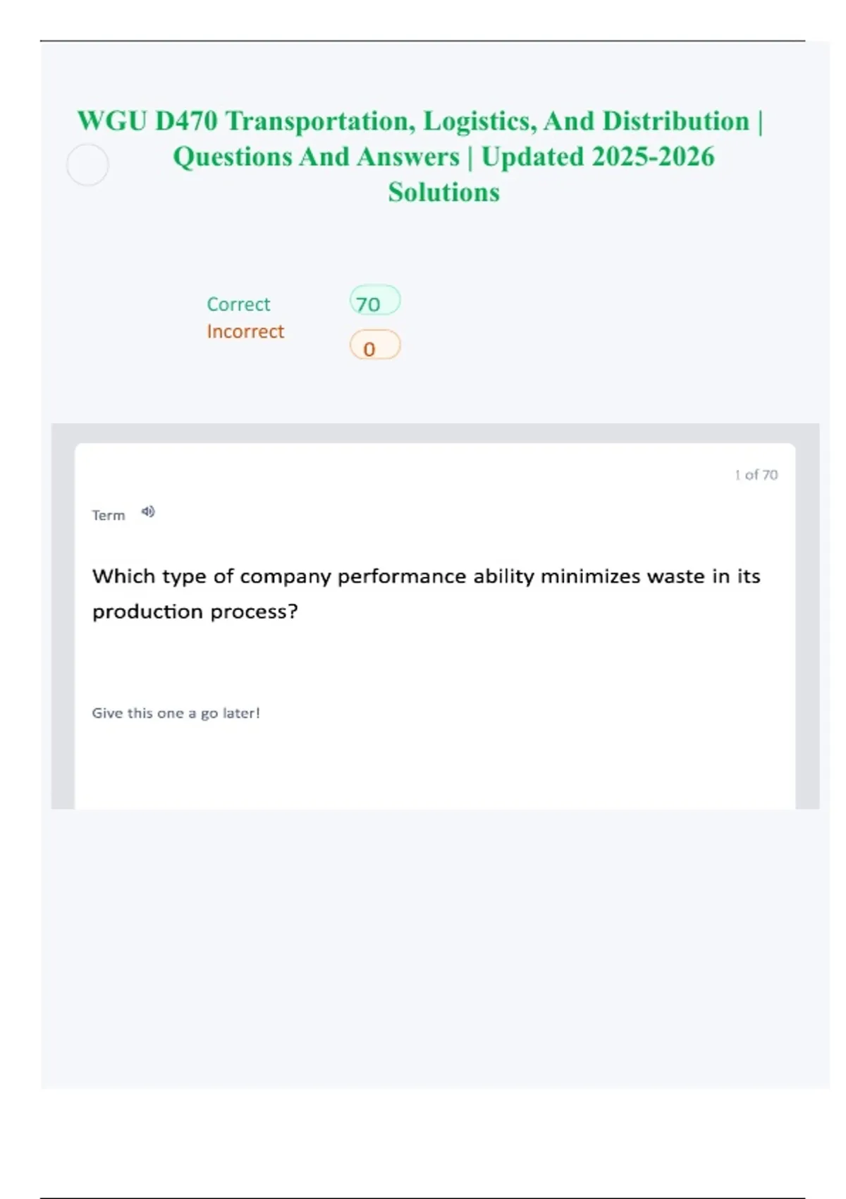This screenshot has width=846, height=1199.
Task: Select the orange 0 incorrect count badge
Action: (375, 346)
